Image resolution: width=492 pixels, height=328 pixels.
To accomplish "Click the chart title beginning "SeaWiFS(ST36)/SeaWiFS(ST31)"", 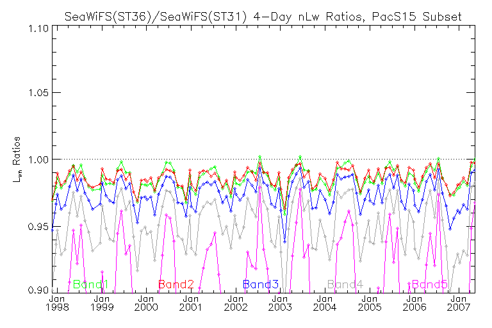I will pos(263,16).
